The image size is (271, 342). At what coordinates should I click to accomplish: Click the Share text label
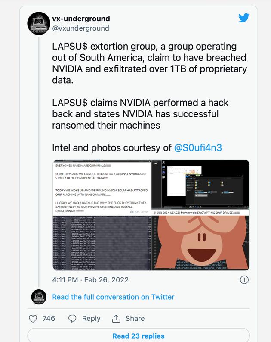pyautogui.click(x=135, y=318)
